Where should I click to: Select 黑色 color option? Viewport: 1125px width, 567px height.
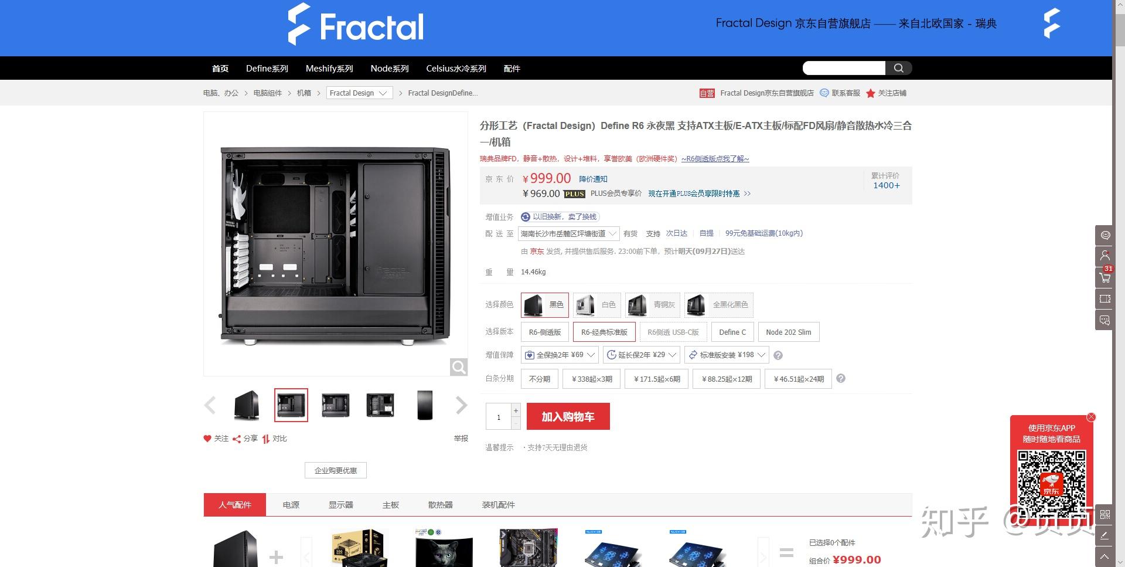pyautogui.click(x=544, y=305)
